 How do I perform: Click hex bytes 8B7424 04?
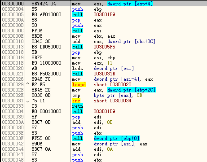(44, 4)
